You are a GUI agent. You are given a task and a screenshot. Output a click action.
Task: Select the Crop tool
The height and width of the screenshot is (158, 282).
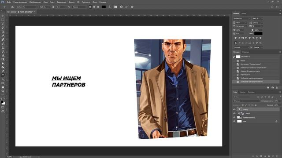coord(3,32)
